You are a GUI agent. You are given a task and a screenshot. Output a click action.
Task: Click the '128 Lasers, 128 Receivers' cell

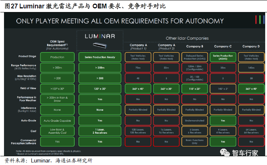(138, 131)
